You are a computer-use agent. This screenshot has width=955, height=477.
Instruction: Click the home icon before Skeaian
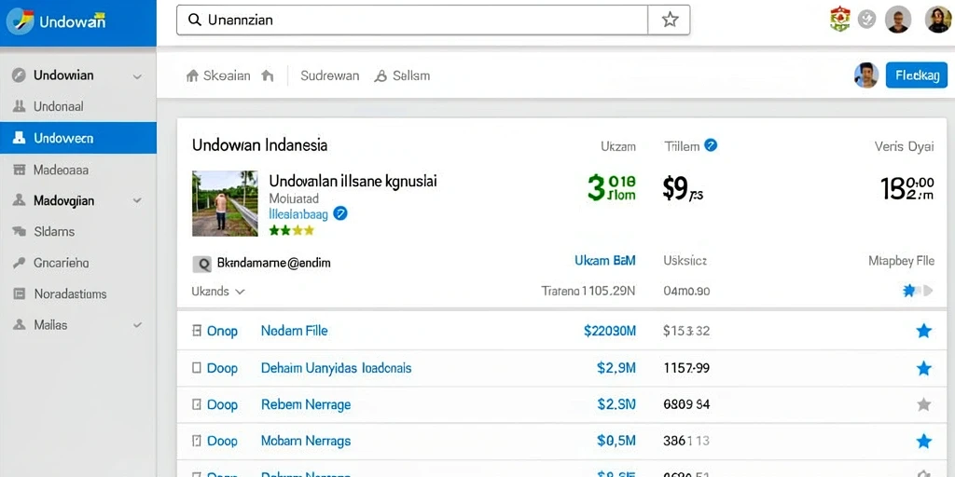[x=192, y=75]
